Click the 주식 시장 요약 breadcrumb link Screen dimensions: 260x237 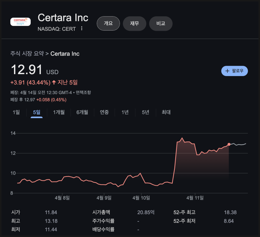point(27,54)
